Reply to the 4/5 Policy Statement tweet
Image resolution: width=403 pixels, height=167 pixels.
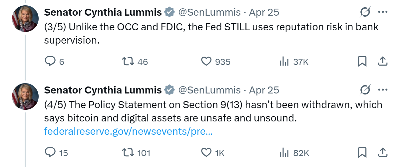tap(50, 153)
